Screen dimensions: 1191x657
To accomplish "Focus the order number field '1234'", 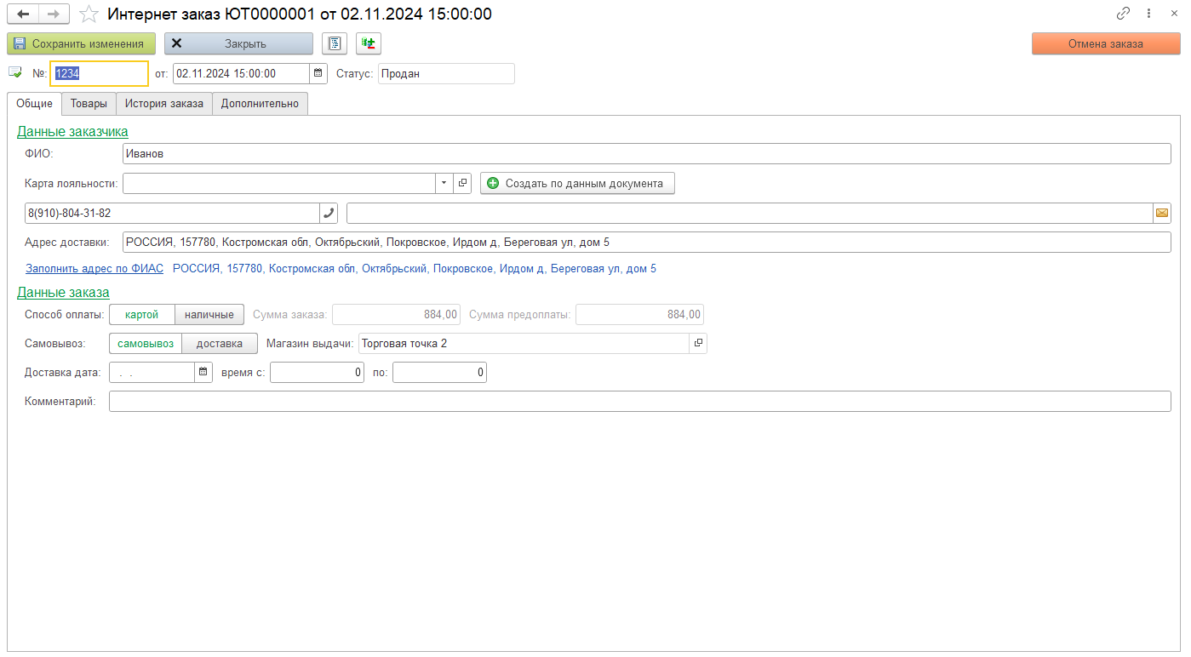I will (x=99, y=73).
